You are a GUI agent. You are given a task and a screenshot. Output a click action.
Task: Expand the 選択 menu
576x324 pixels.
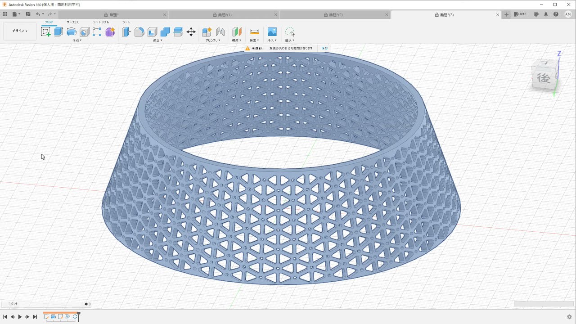point(290,40)
